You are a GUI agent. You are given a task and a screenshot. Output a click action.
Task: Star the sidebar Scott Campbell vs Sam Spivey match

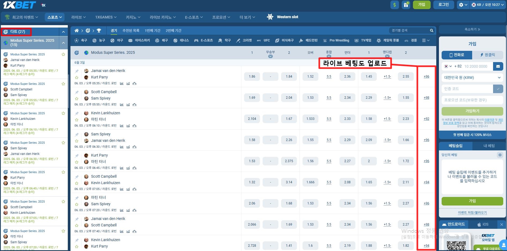63,84
